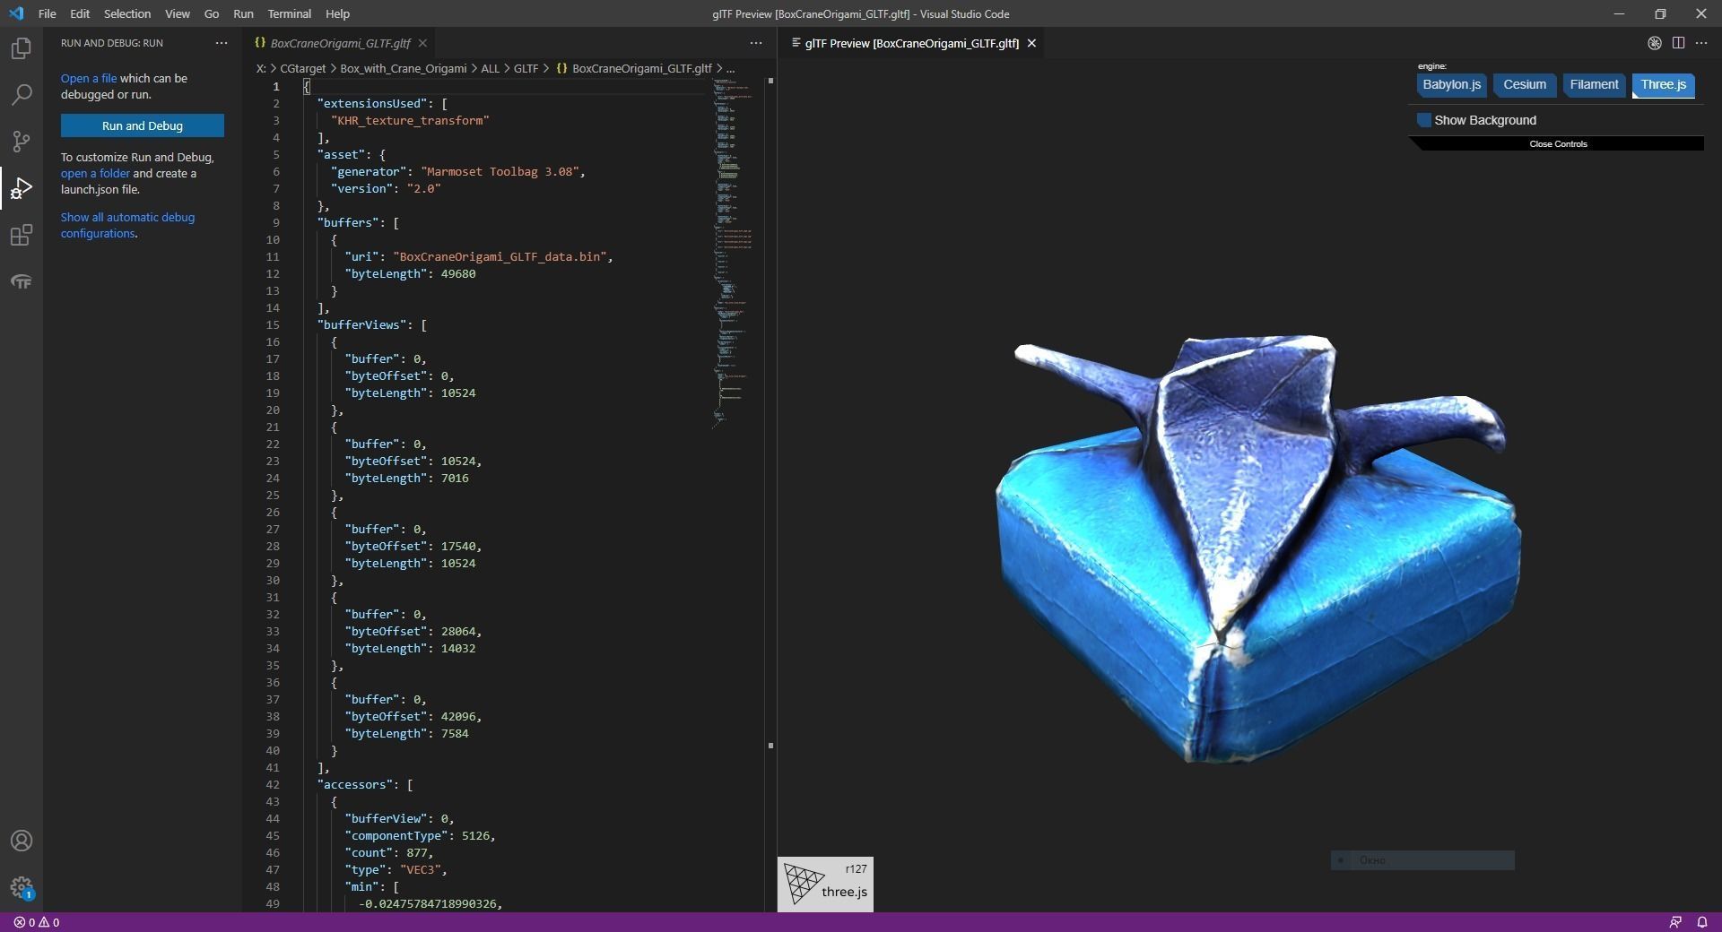1722x932 pixels.
Task: Switch to the BoxCraneOrigami_GLTF.gltf editor tab
Action: [340, 43]
